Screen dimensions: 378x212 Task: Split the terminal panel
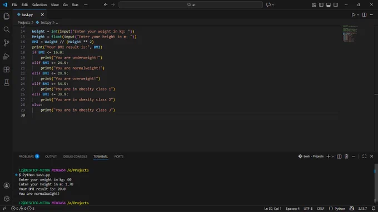pyautogui.click(x=339, y=157)
